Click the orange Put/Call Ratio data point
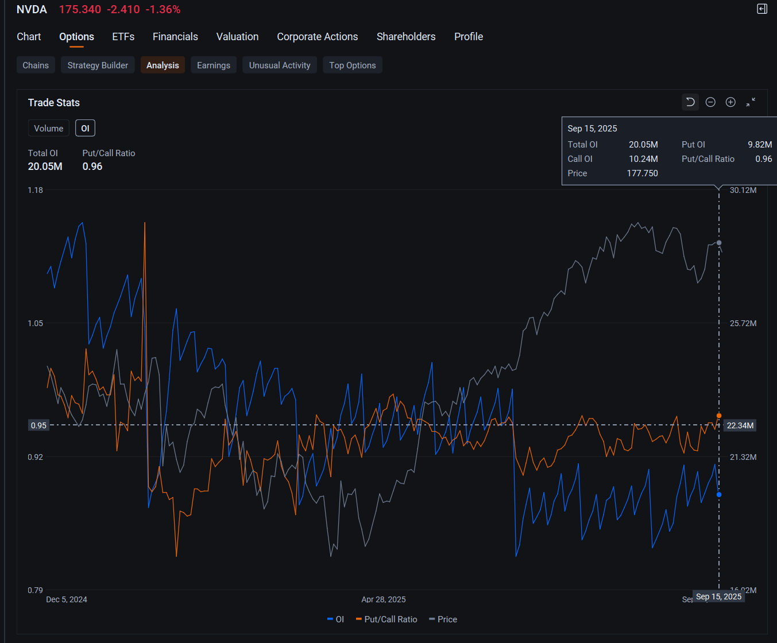777x643 pixels. tap(719, 416)
